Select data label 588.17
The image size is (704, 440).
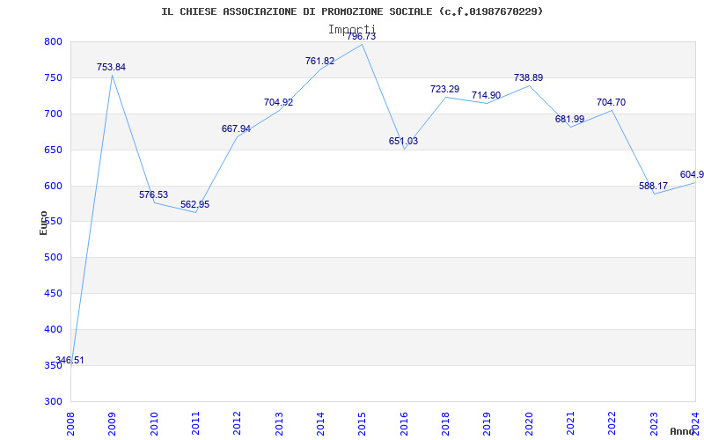tap(653, 186)
